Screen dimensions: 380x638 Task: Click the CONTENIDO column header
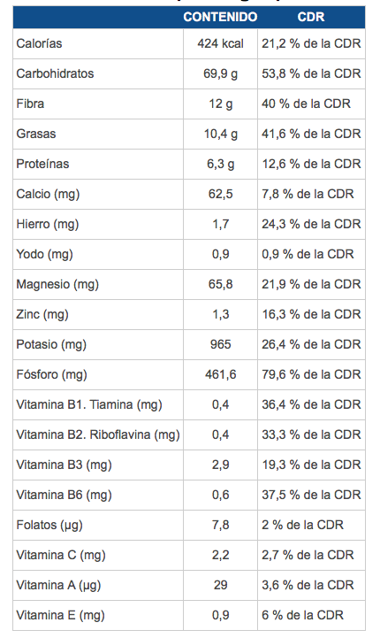(x=220, y=17)
